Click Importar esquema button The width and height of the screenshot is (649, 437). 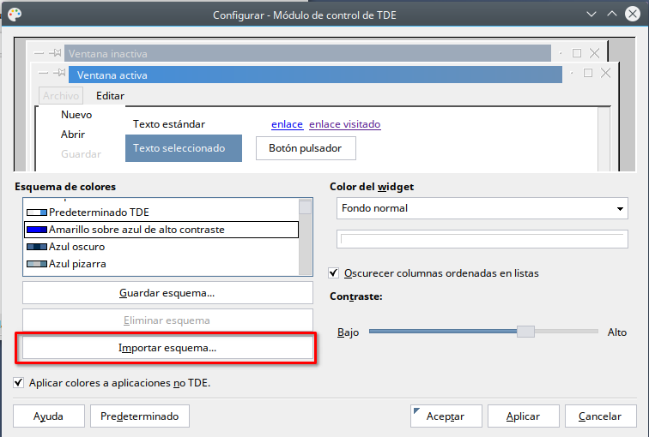[x=167, y=348]
